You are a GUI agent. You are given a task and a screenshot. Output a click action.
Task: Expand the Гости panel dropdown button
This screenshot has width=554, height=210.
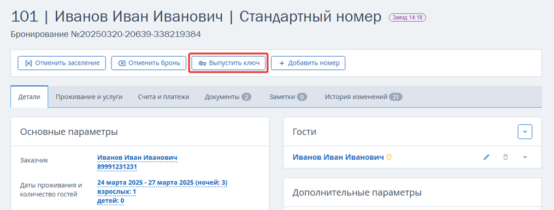pos(525,131)
